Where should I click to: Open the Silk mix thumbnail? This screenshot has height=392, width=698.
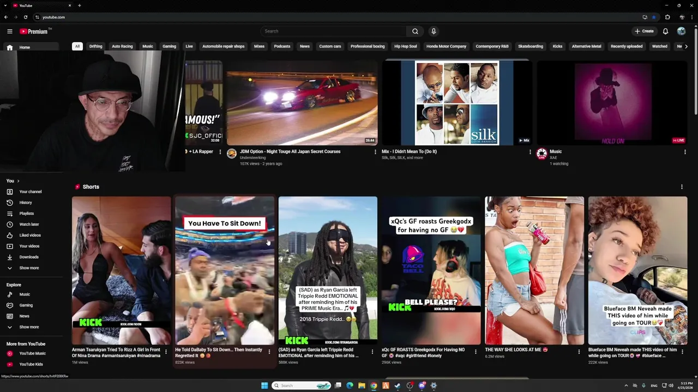457,103
